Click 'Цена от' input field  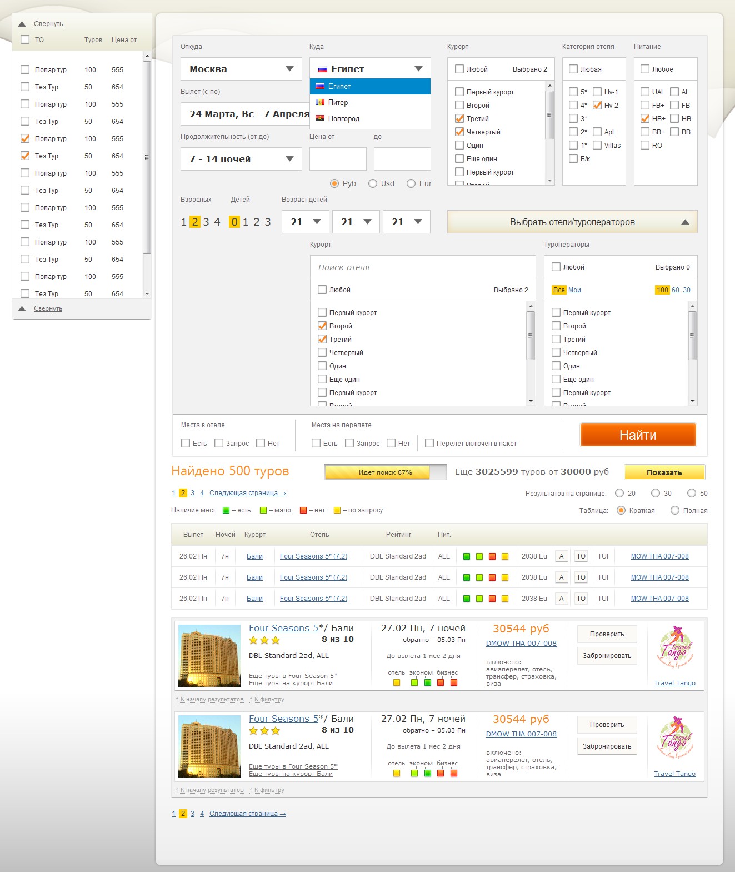point(338,159)
